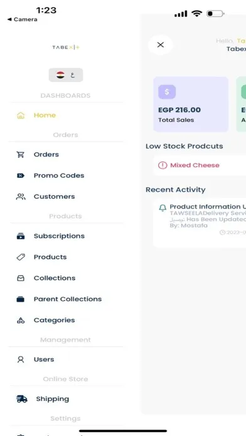Click the Shipping truck icon
This screenshot has height=436, width=246.
pyautogui.click(x=22, y=399)
